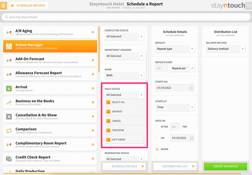This screenshot has height=175, width=252.
Task: Click the Arrival row double-chevron icon
Action: click(x=93, y=88)
